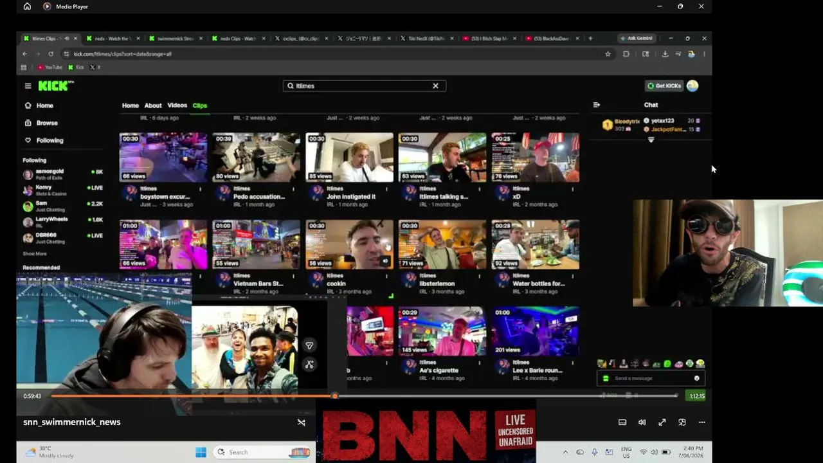Open a new browser tab
Image resolution: width=823 pixels, height=463 pixels.
tap(590, 39)
